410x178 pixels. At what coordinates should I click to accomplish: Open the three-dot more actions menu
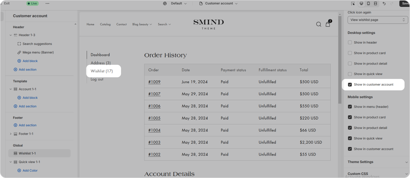tap(47, 4)
